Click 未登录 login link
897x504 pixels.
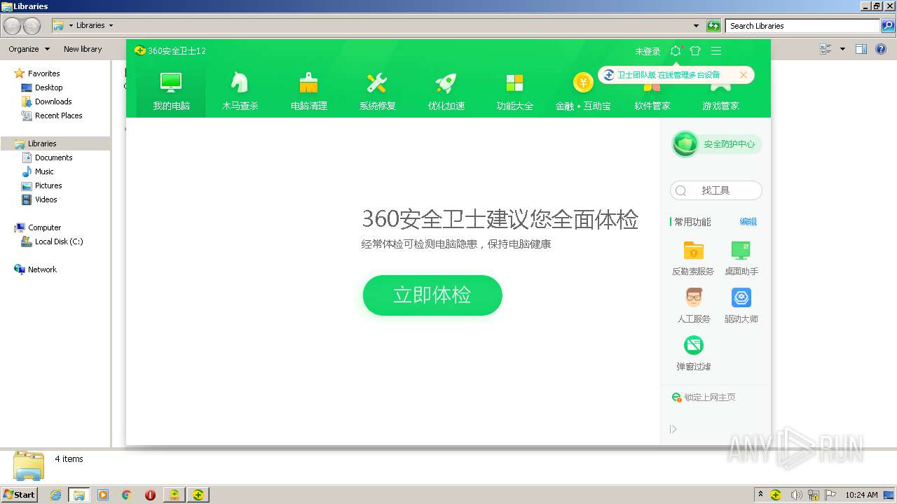648,51
